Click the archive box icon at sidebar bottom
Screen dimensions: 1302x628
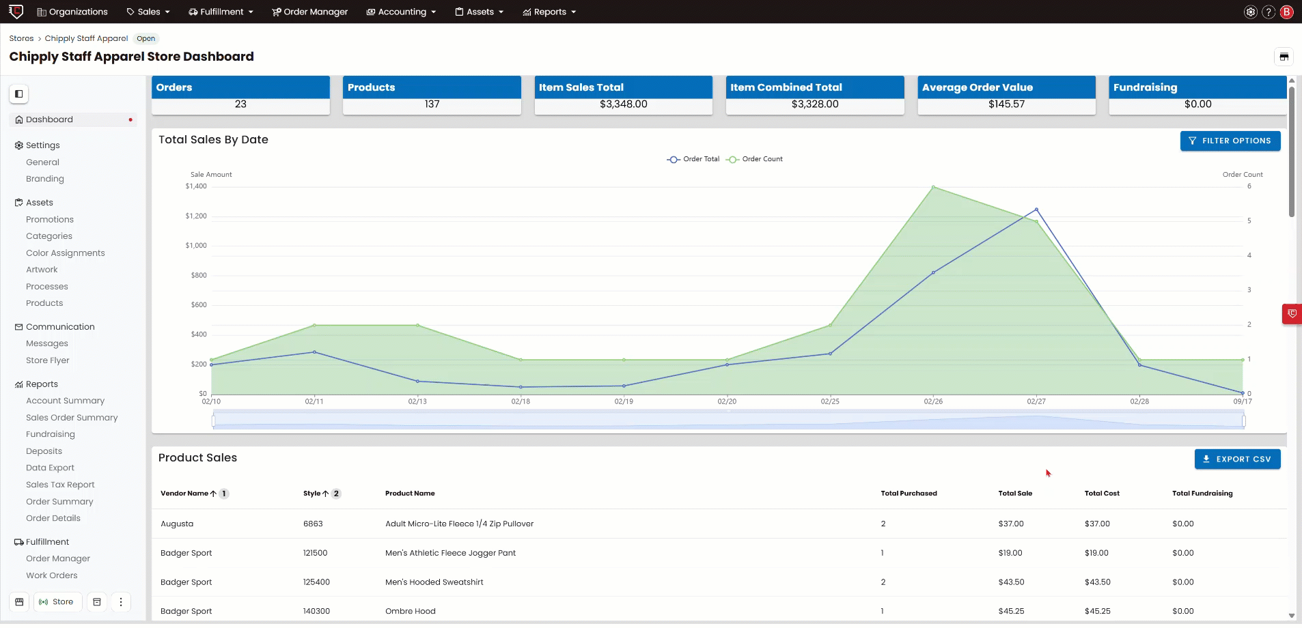(x=97, y=602)
